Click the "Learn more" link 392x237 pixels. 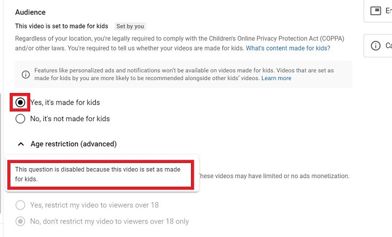tap(276, 78)
